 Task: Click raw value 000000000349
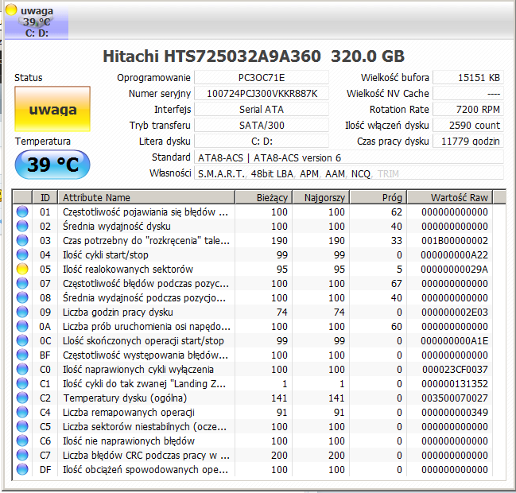click(455, 413)
